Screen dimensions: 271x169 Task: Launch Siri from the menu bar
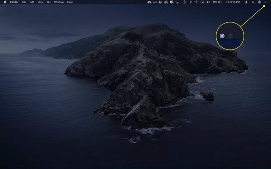259,2
